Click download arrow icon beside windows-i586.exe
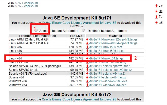This screenshot has width=167, height=105. [87, 81]
